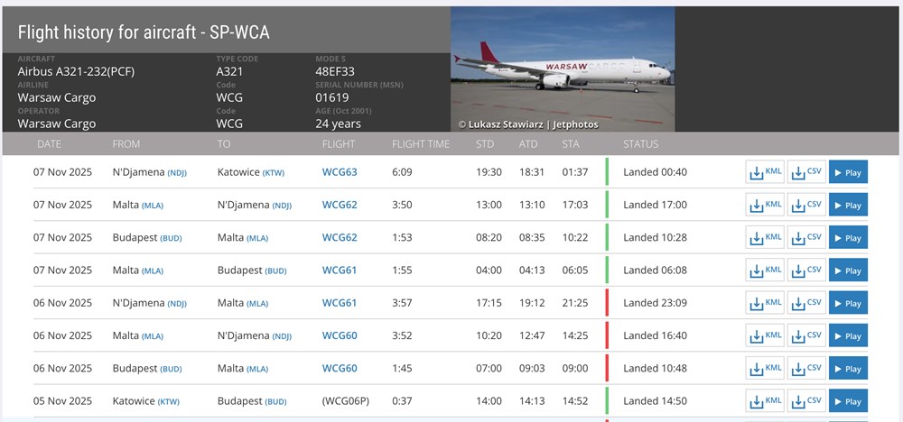Click the DATE column header
Image resolution: width=903 pixels, height=422 pixels.
click(50, 144)
